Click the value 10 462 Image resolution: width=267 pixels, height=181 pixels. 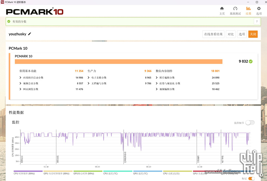(216, 89)
